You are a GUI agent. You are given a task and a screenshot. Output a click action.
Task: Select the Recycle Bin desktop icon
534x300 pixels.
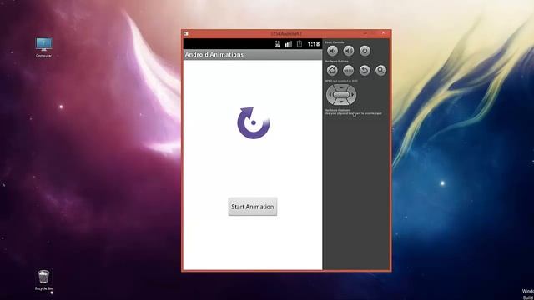(x=43, y=280)
